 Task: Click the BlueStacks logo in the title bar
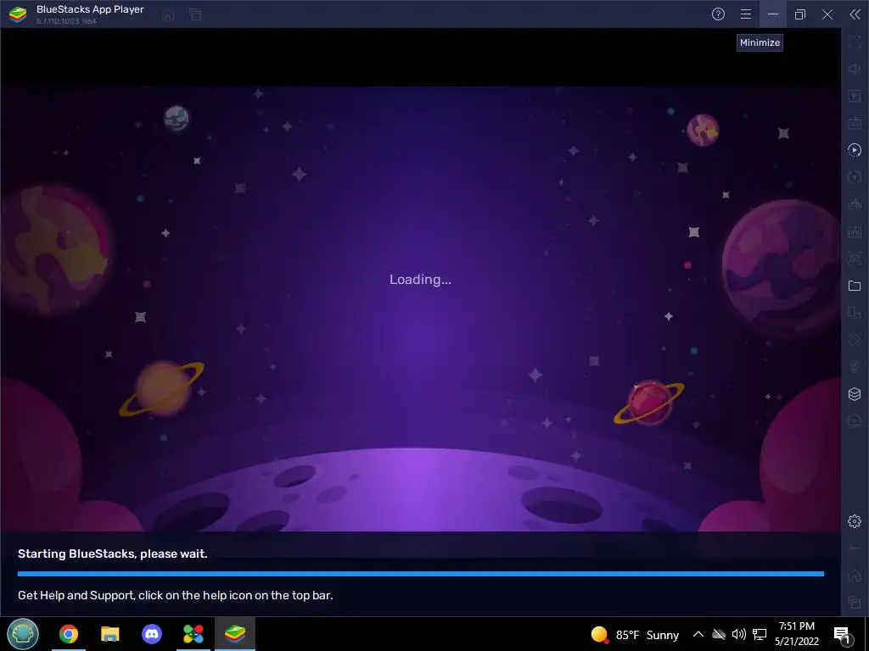pos(18,14)
